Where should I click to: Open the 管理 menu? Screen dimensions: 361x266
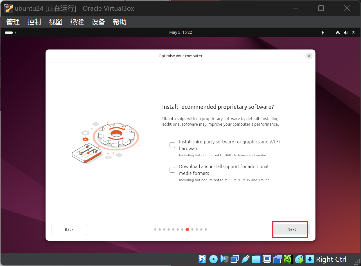[x=13, y=22]
